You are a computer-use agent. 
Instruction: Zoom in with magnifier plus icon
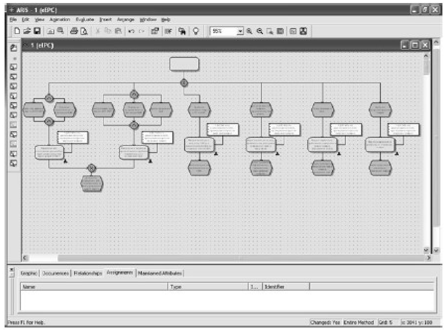pyautogui.click(x=250, y=31)
